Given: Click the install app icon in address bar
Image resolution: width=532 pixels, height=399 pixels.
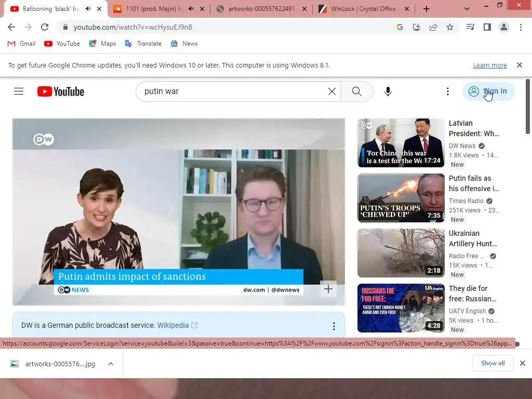Looking at the screenshot, I should [417, 27].
